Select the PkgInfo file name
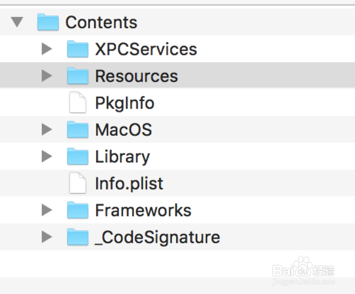This screenshot has height=294, width=355. click(124, 103)
